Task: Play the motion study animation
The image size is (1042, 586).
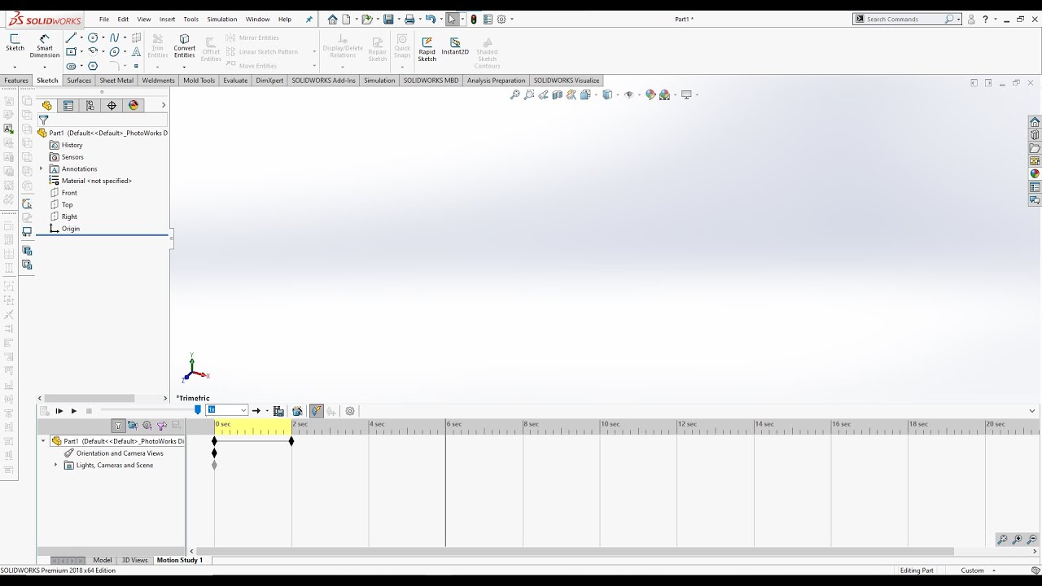Action: [73, 411]
